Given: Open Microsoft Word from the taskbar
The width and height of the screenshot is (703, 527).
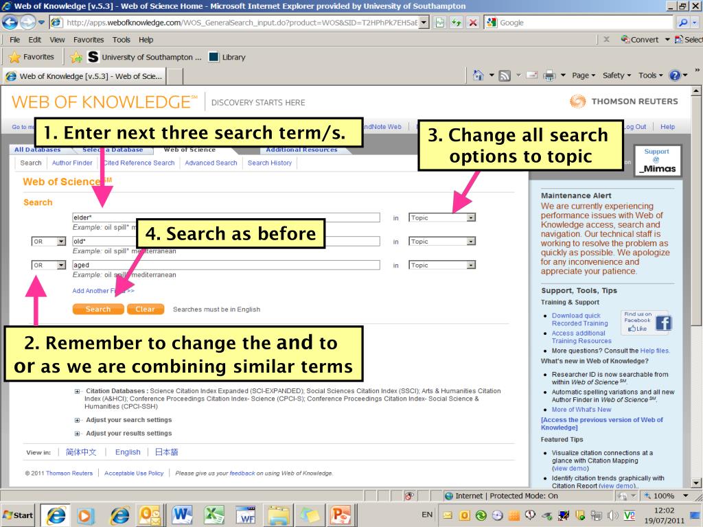Looking at the screenshot, I should pos(182,515).
